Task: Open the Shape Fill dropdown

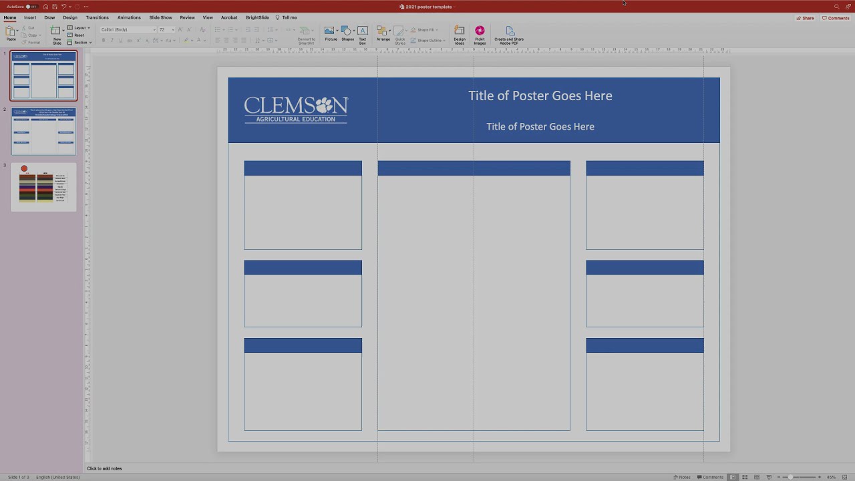Action: [x=423, y=30]
